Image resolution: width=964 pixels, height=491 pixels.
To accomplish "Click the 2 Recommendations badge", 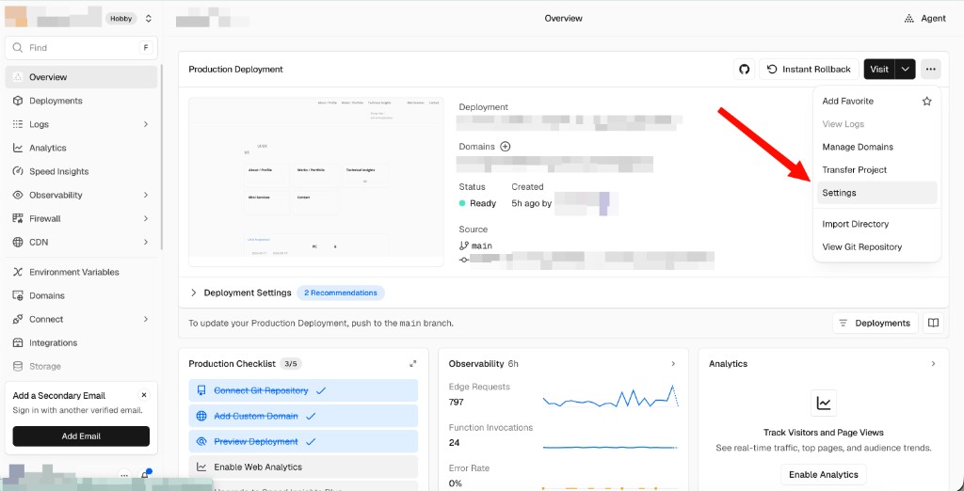I will click(341, 293).
